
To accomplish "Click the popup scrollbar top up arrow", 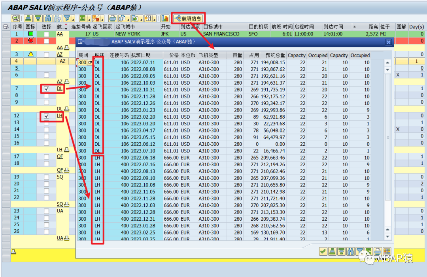I will tap(388, 63).
